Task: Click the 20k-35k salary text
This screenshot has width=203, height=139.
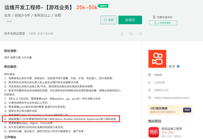Action: click(x=167, y=132)
